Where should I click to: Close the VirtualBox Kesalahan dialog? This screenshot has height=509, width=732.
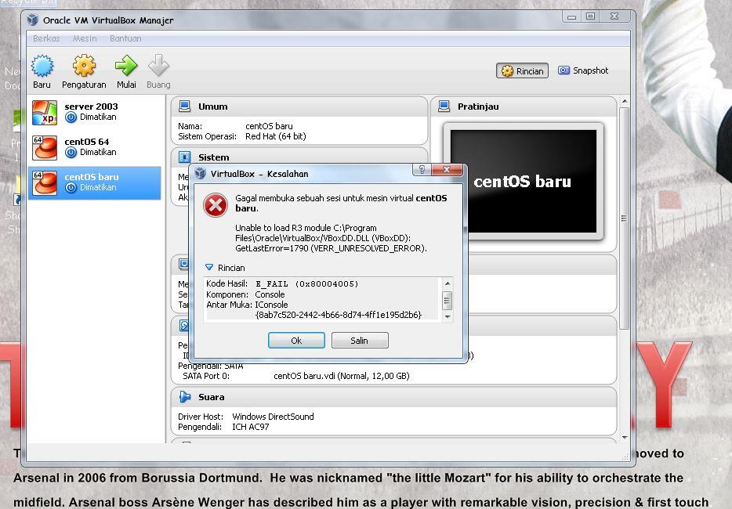click(446, 169)
